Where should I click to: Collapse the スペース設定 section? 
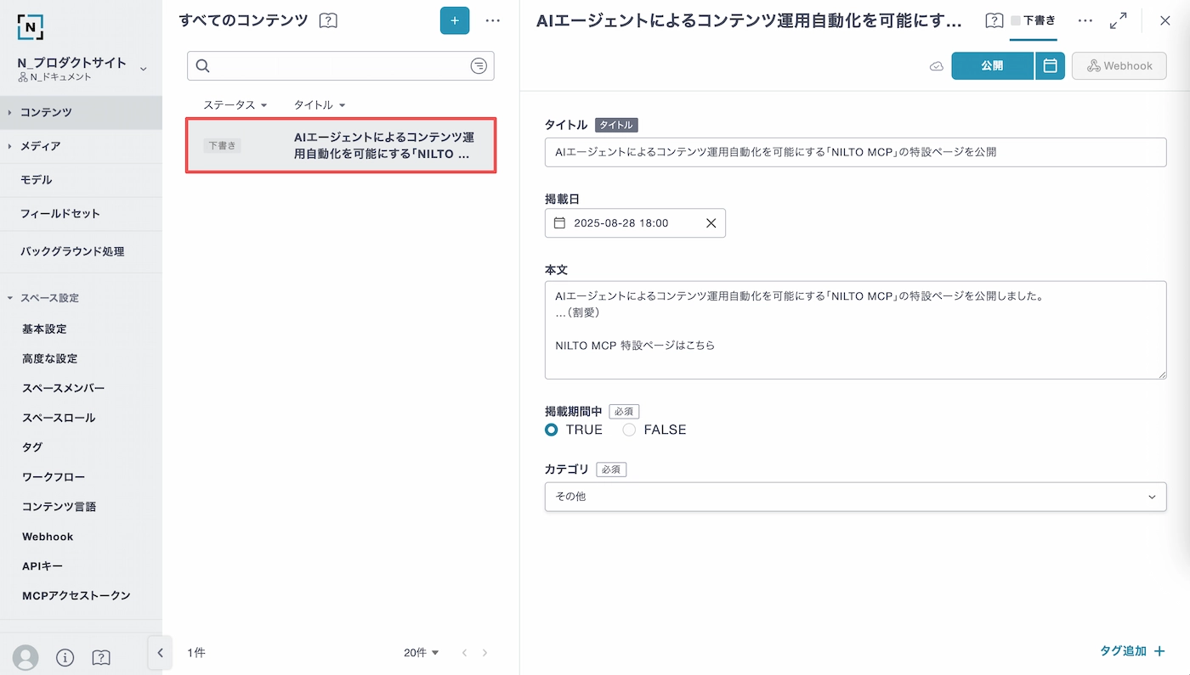[10, 298]
